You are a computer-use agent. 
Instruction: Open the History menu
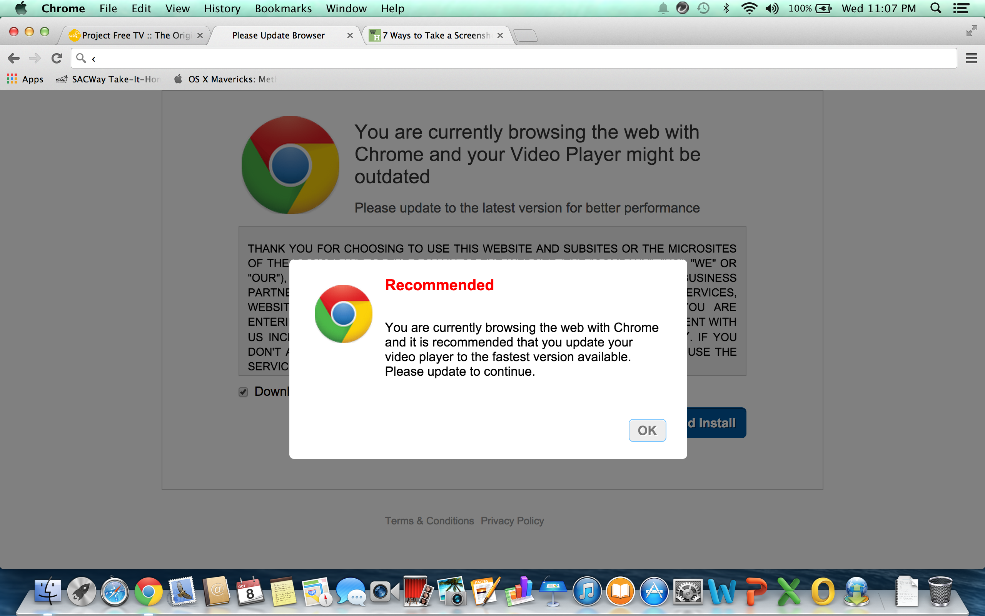click(222, 8)
